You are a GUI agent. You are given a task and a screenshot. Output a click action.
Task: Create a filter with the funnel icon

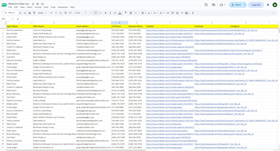click(x=182, y=13)
